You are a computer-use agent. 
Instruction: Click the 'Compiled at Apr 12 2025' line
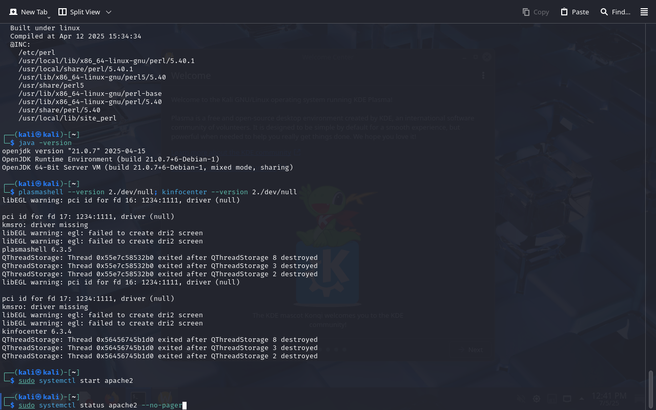(x=76, y=36)
